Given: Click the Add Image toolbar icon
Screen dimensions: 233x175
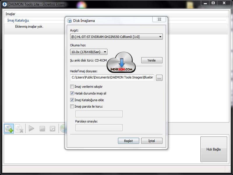Looking at the screenshot, I should [x=9, y=129].
